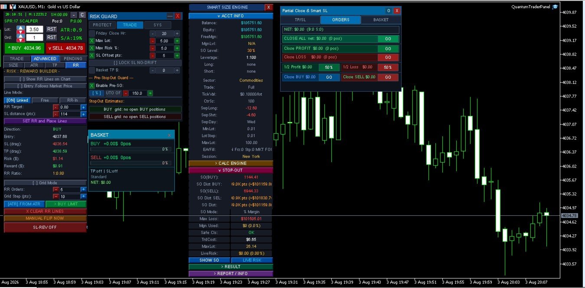Screen dimensions: 585x288
Task: Click the green plus next to Max Lot
Action: coord(177,41)
